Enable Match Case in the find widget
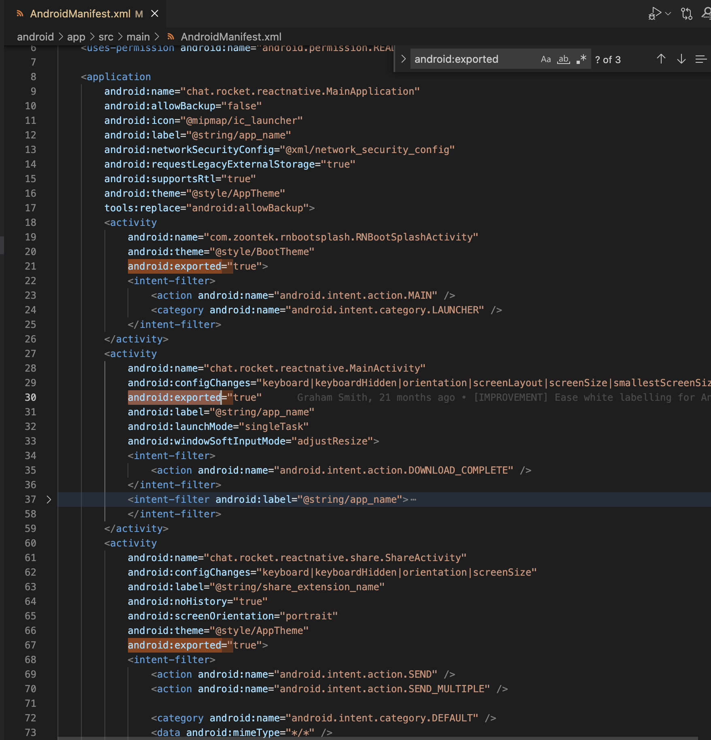 pyautogui.click(x=546, y=60)
